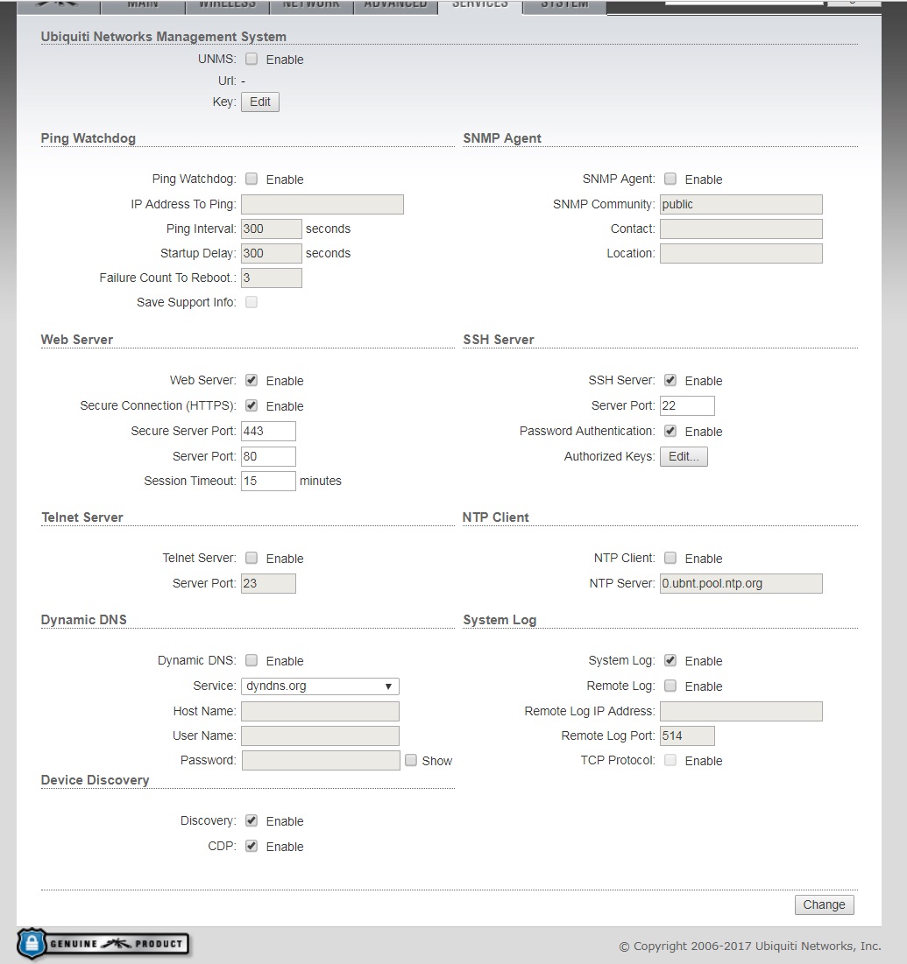907x964 pixels.
Task: Enable the UNMS checkbox
Action: coord(251,59)
